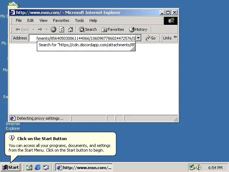Launch Outlook Express quick launch icon
Viewport: 229px width, 172px height.
click(x=46, y=167)
